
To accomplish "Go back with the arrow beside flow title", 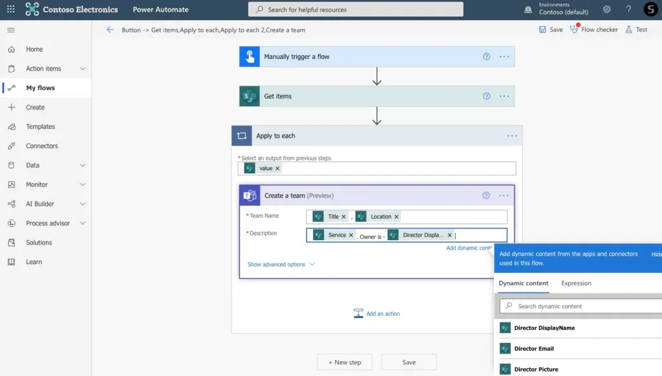I will 110,30.
